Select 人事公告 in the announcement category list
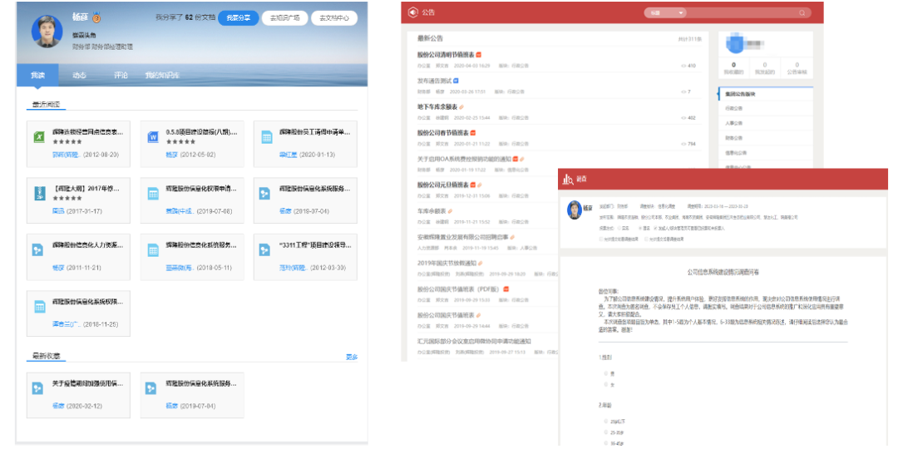The image size is (898, 449). coord(733,122)
